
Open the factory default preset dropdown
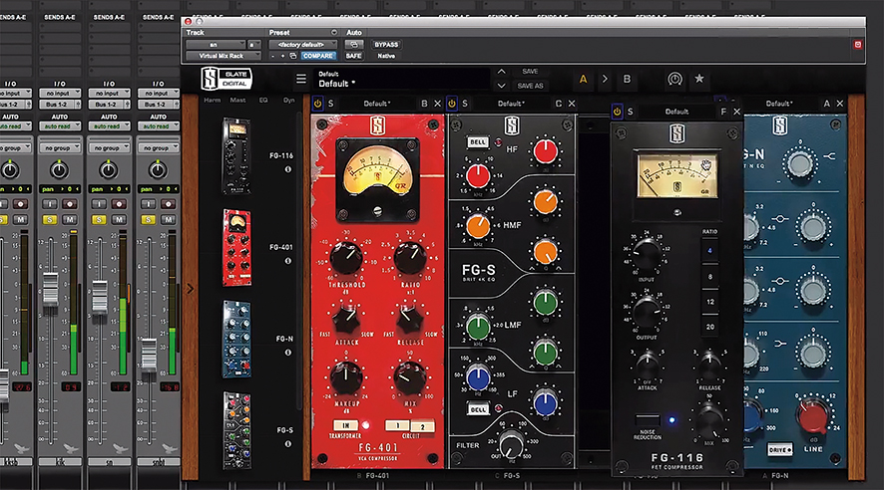(x=302, y=45)
